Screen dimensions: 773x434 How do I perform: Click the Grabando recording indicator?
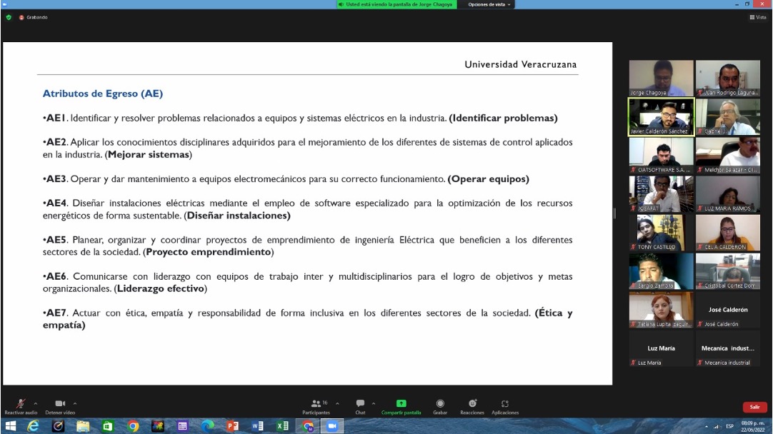click(34, 17)
